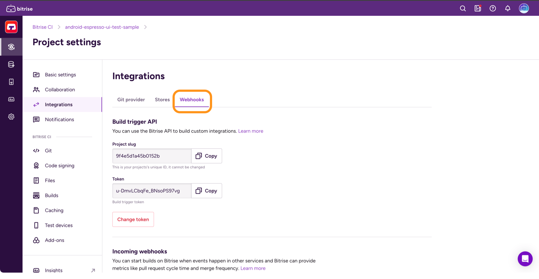Screen dimensions: 539x279
Task: Click the Git code brackets icon
Action: [36, 151]
